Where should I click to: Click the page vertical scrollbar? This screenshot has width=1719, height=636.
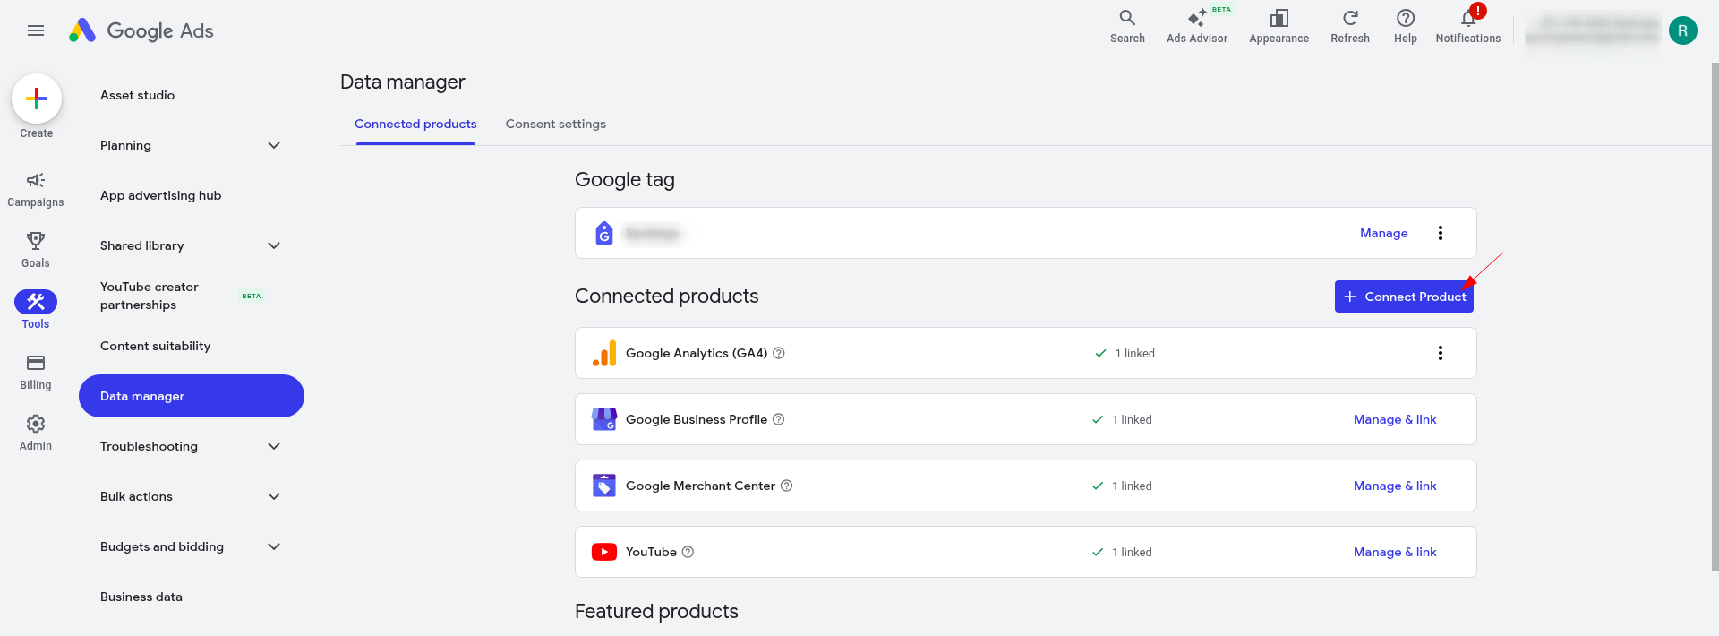(1715, 316)
